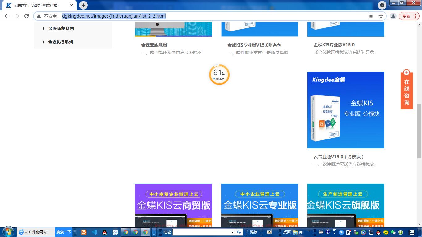Open the 云专业版V15.0(分模块) link
The image size is (422, 237).
point(339,157)
